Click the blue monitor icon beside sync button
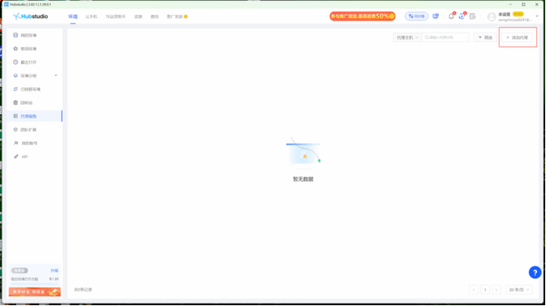The width and height of the screenshot is (546, 306). point(436,17)
